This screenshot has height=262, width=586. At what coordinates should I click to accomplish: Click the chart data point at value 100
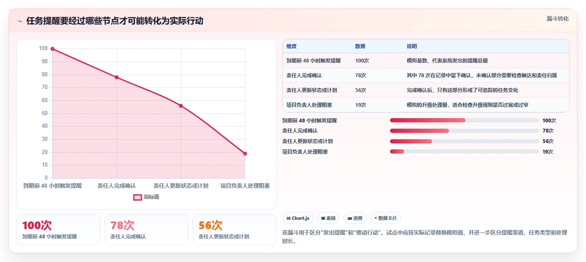click(x=52, y=49)
